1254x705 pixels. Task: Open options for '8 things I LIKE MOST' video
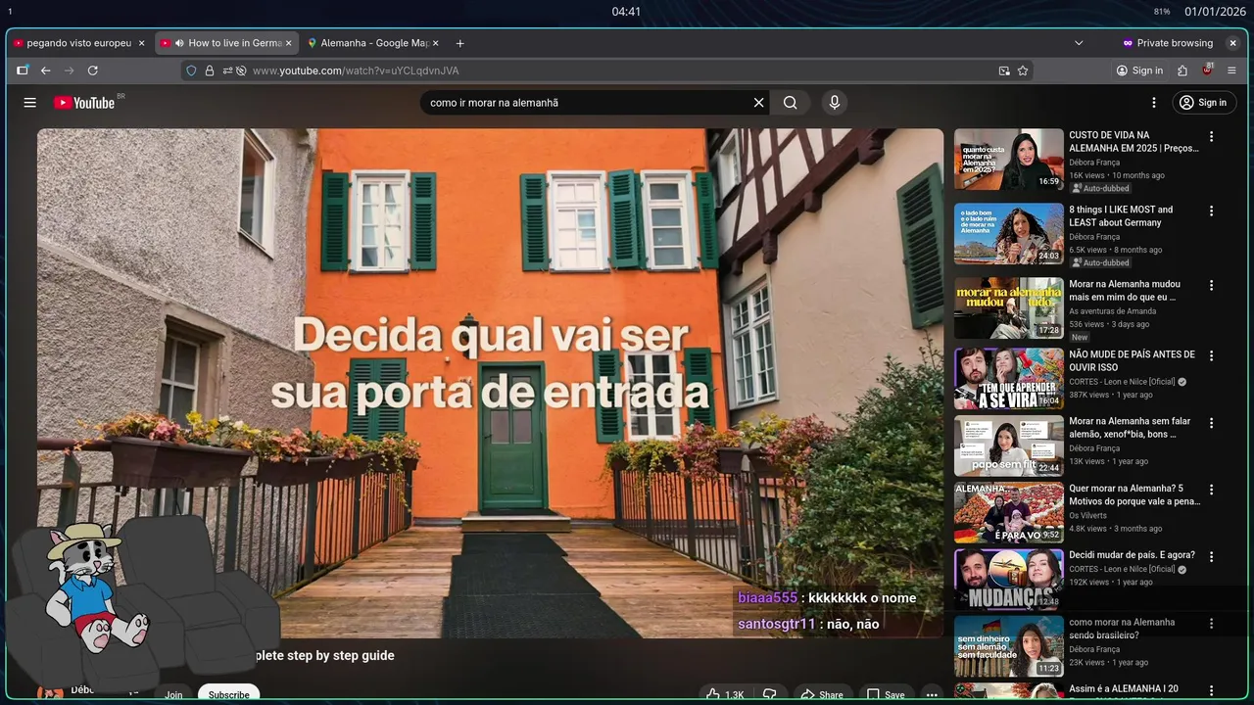click(1211, 211)
